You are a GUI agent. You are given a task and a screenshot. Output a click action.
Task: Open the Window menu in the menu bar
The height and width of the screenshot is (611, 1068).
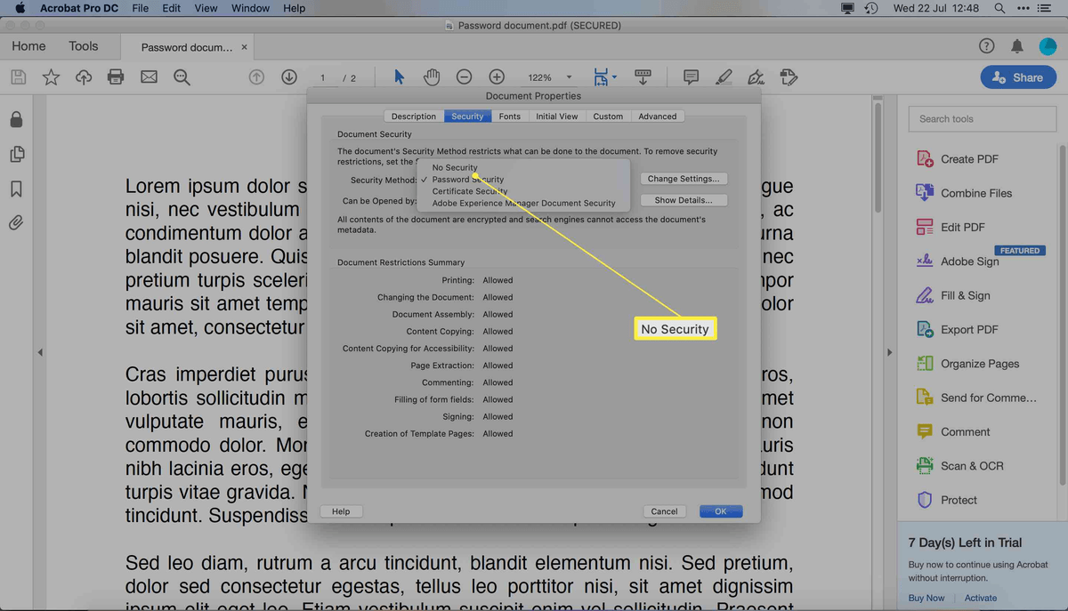pyautogui.click(x=250, y=8)
